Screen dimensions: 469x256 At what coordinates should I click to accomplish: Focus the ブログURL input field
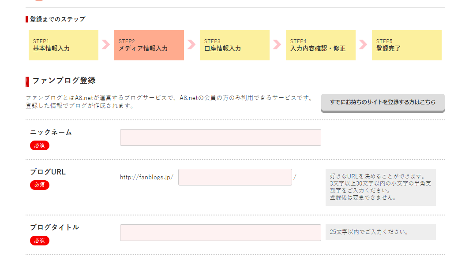(x=235, y=177)
